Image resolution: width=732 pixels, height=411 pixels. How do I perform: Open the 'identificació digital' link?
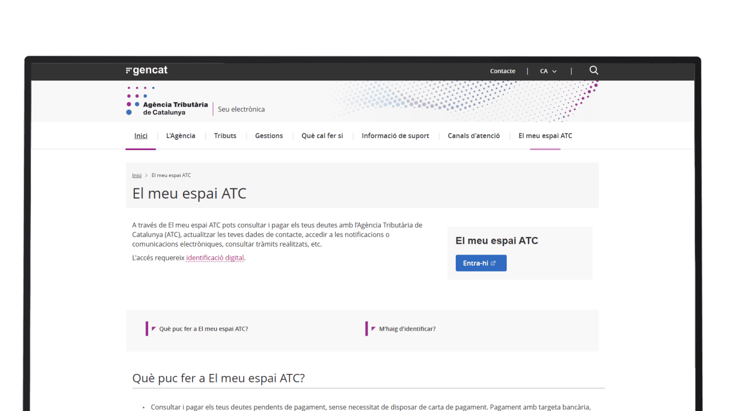pos(214,257)
